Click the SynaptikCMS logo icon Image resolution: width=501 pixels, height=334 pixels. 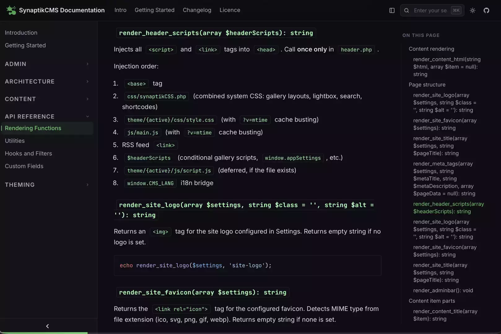point(11,10)
